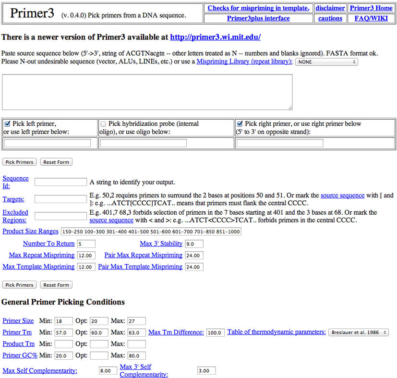Open the Excluded Regions help link

click(15, 216)
